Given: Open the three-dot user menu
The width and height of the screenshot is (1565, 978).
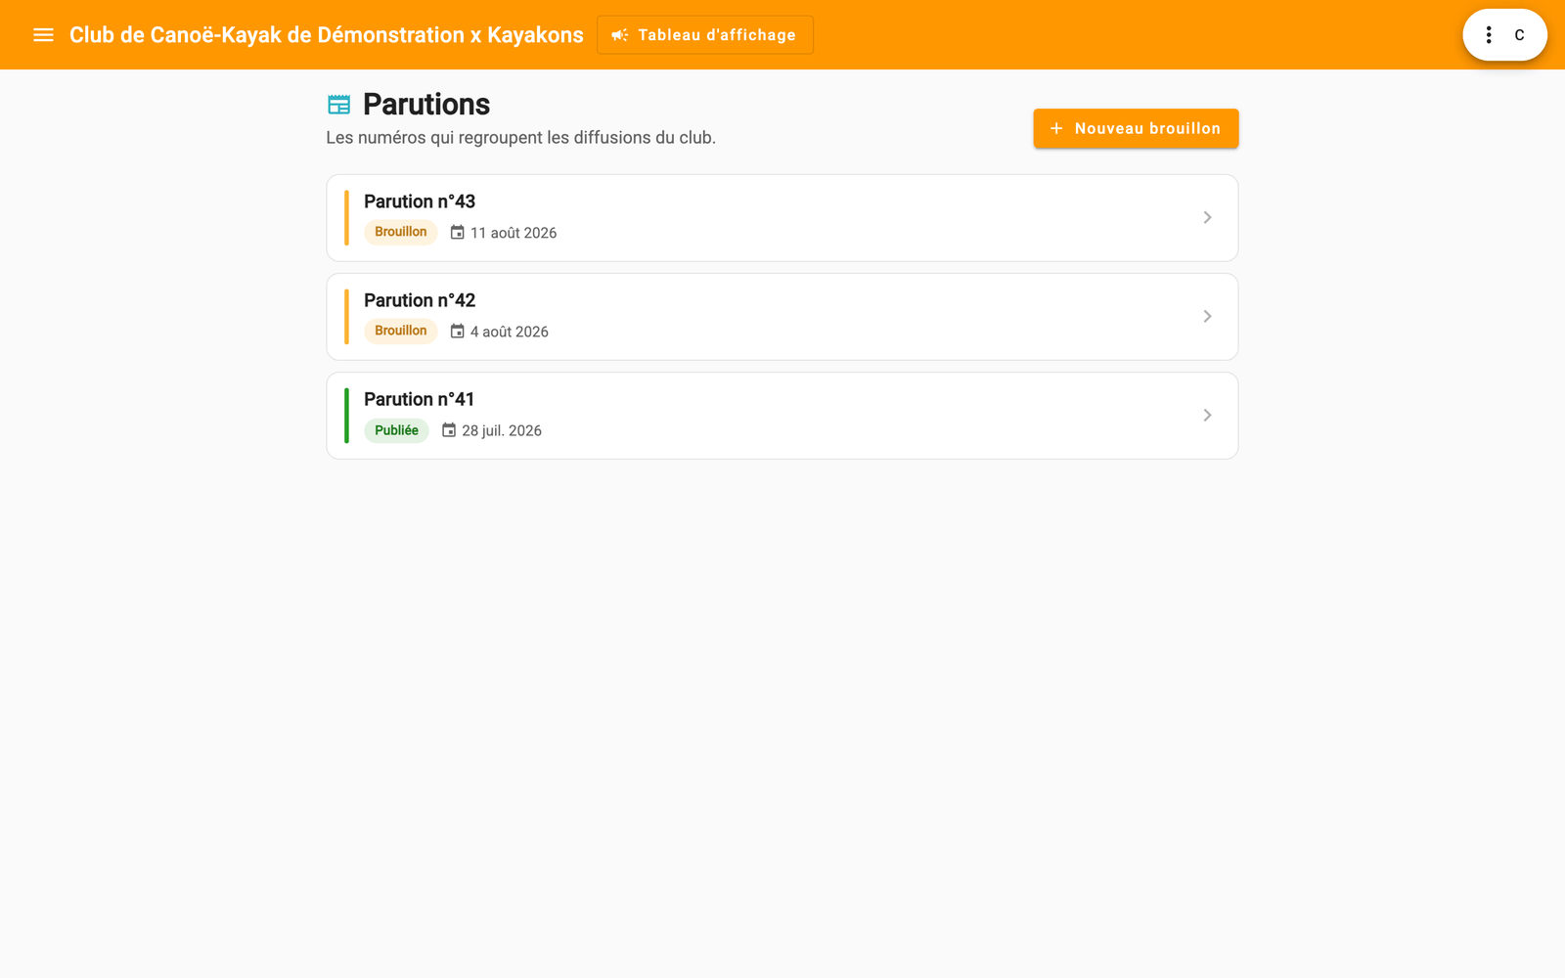Looking at the screenshot, I should click(x=1489, y=35).
